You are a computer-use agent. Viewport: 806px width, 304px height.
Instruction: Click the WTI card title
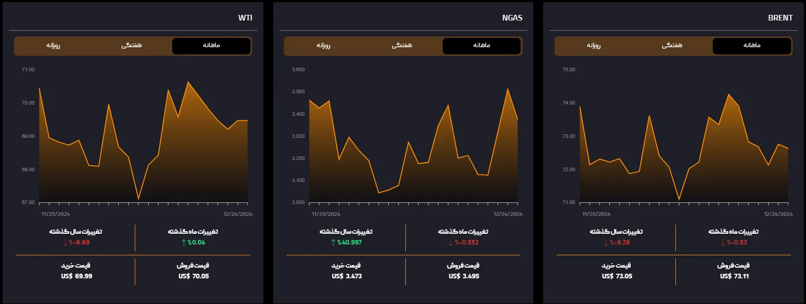pyautogui.click(x=245, y=18)
